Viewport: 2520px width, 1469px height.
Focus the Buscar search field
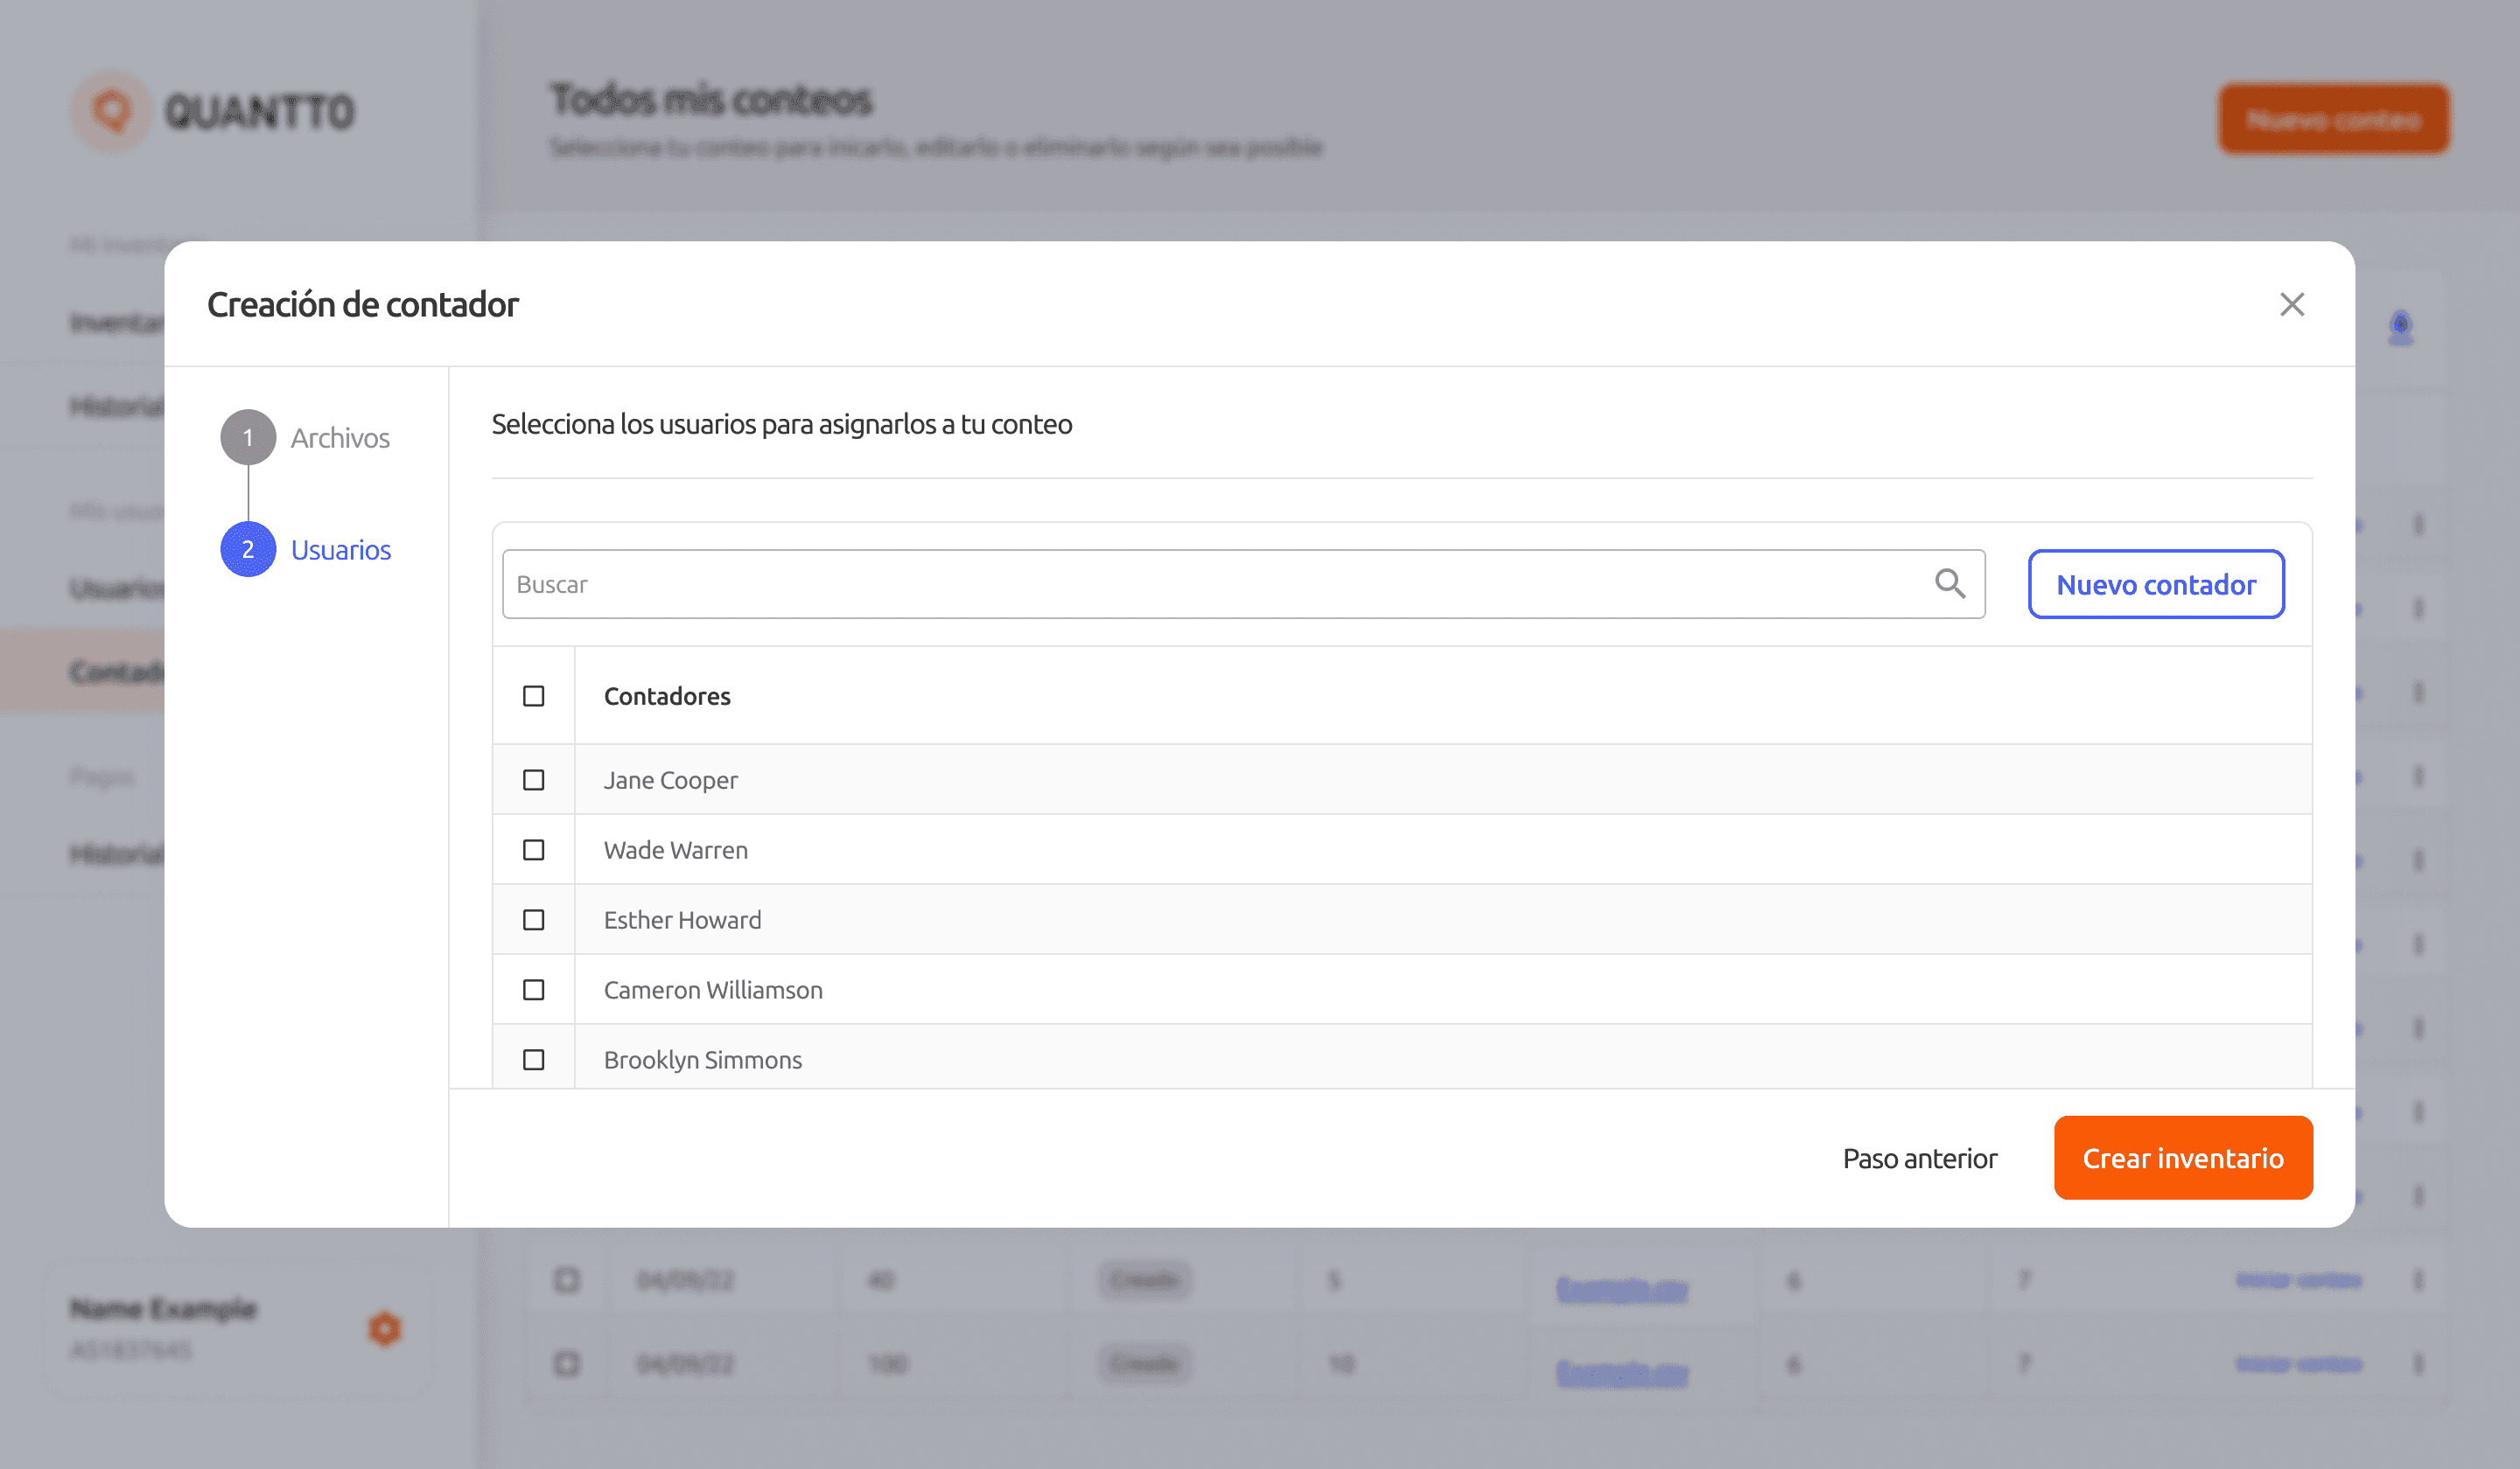(x=1200, y=585)
